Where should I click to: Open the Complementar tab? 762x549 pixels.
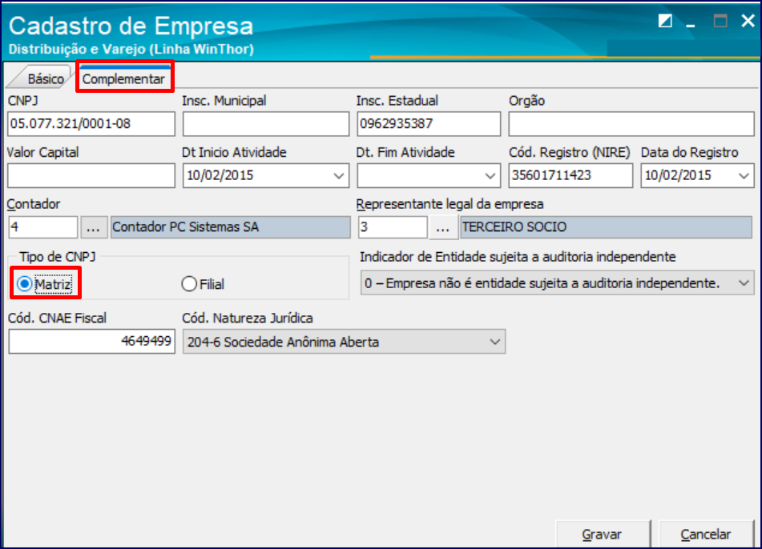click(x=124, y=78)
